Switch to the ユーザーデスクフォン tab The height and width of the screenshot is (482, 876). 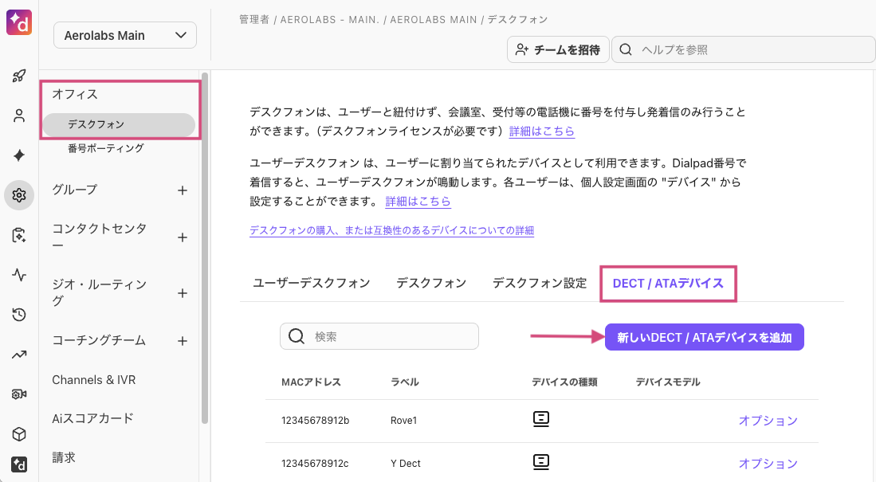click(312, 284)
